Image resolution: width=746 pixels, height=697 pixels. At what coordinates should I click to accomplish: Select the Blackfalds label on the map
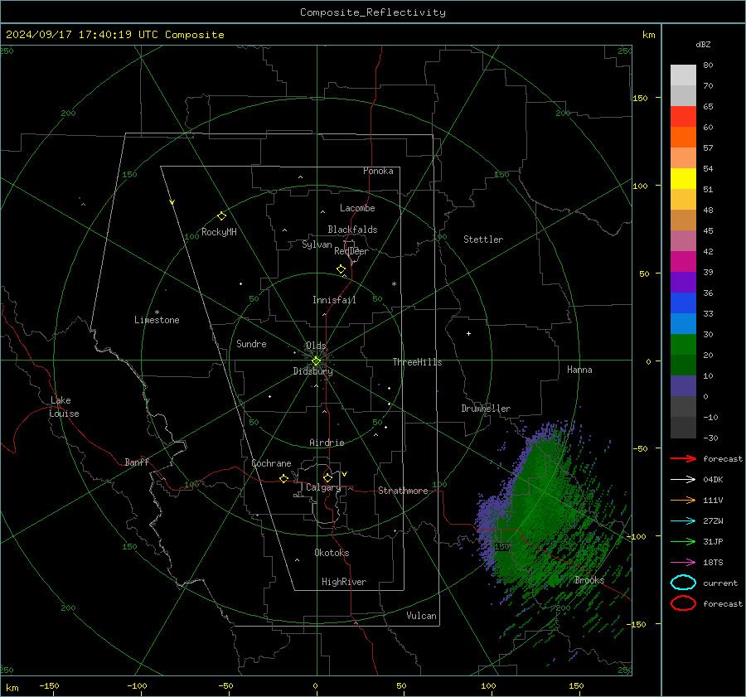352,230
